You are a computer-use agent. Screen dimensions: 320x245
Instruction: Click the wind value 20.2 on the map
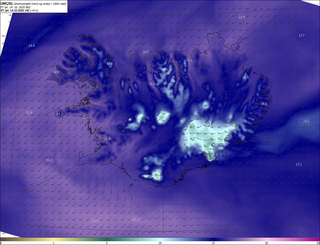click(49, 160)
